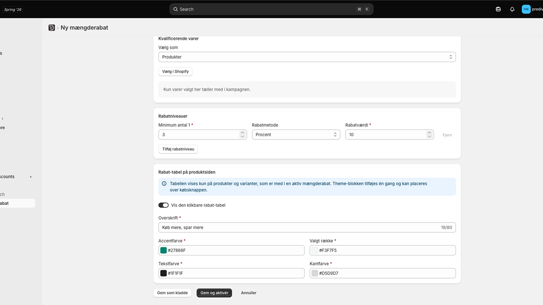Click the 'Annuller' button

[x=249, y=293]
